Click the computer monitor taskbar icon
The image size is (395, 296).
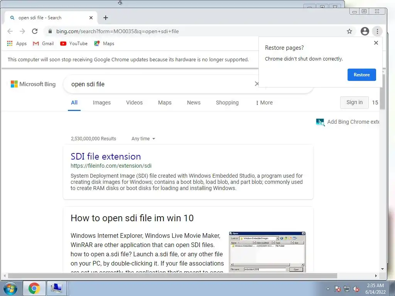tap(56, 288)
